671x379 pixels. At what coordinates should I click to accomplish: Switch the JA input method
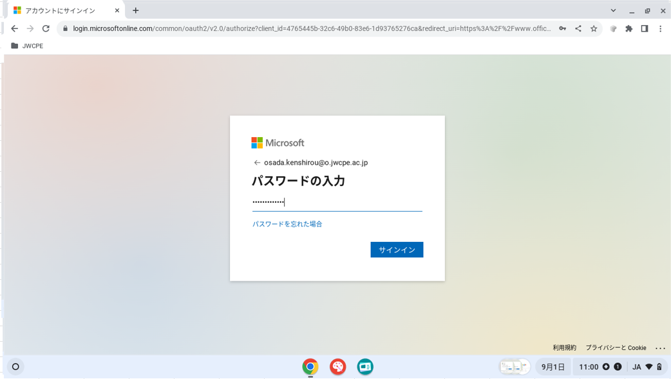(636, 367)
